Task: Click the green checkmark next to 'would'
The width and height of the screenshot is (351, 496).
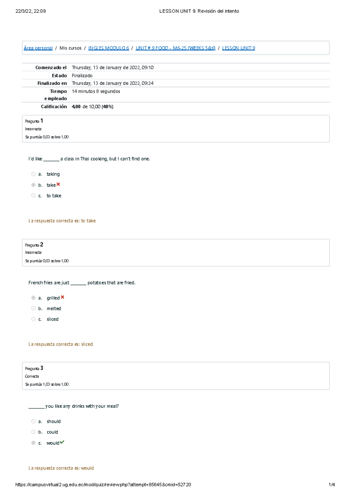Action: 62,442
